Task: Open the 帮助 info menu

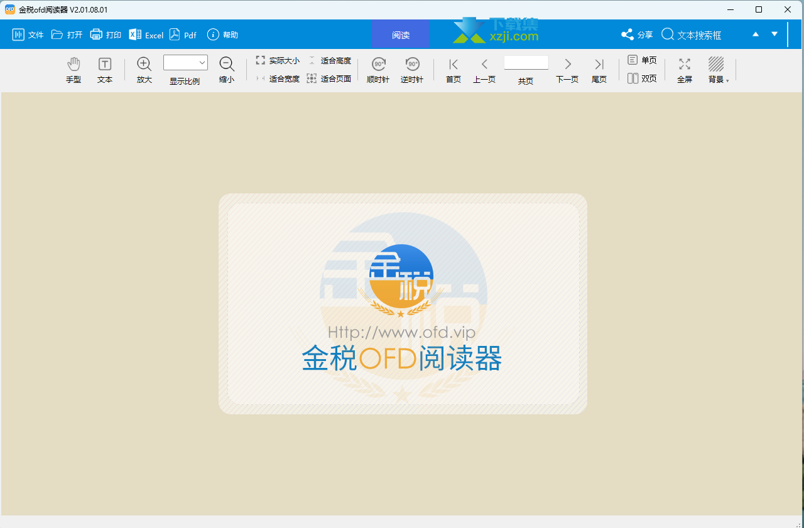Action: coord(222,35)
